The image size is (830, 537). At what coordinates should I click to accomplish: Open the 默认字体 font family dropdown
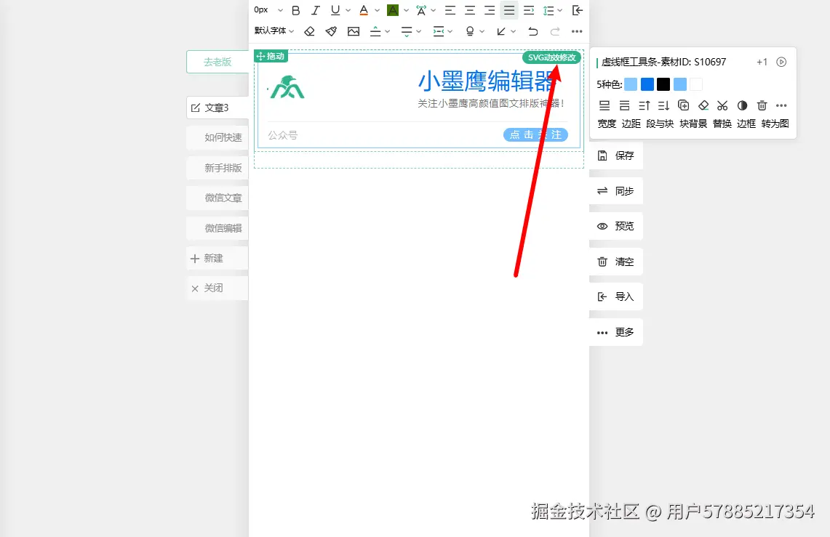tap(274, 31)
